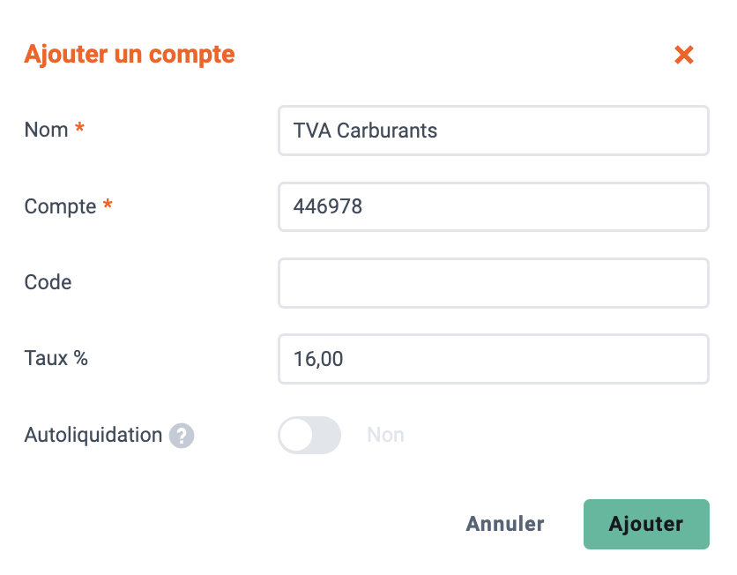
Task: Enable the Autoliquidation toggle switch
Action: point(309,435)
